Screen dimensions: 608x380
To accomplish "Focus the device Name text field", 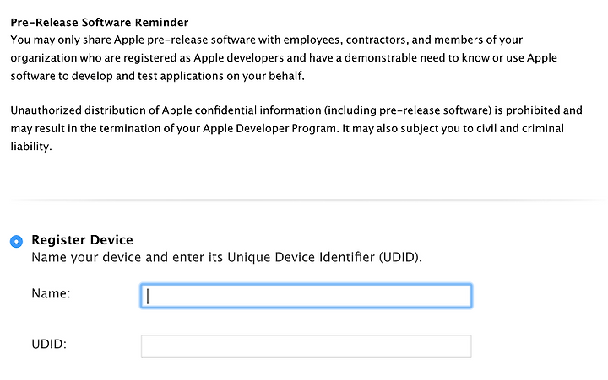I will point(306,296).
